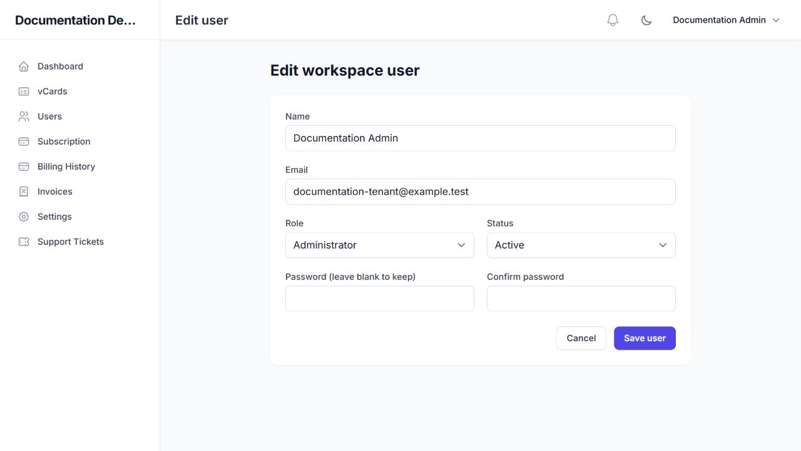Open the Role dropdown
Screen dimensions: 801x451
coord(380,245)
